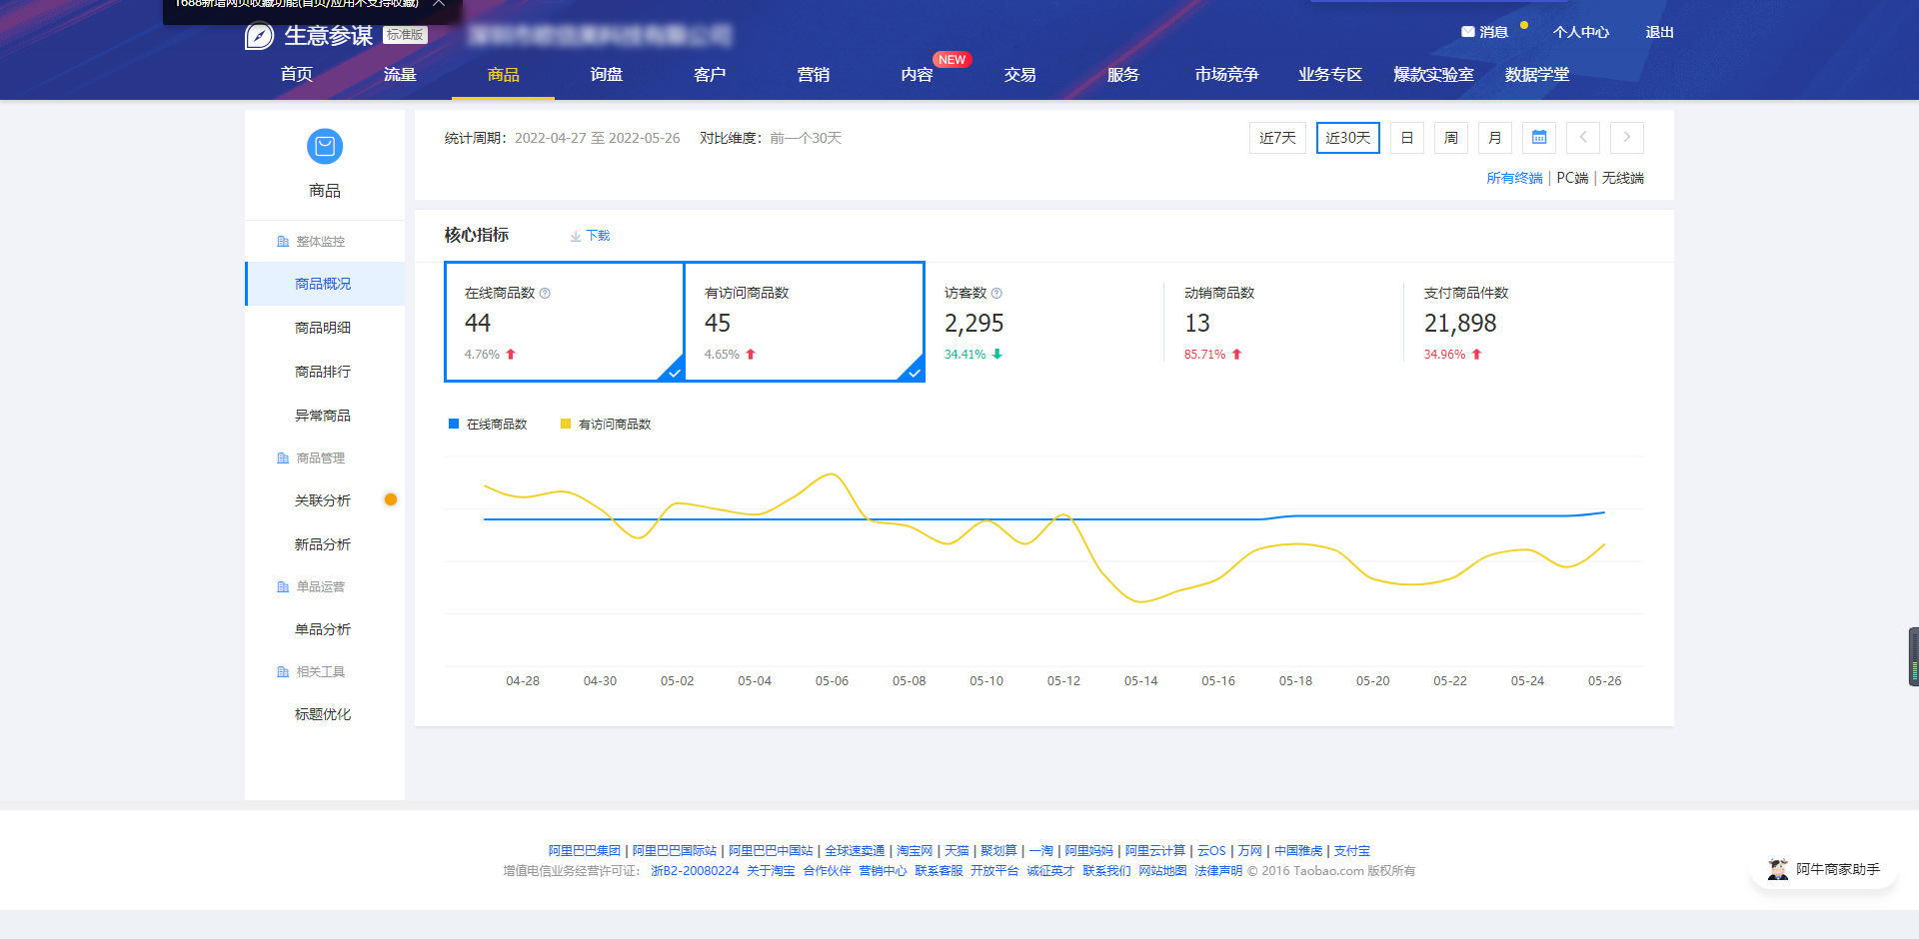Switch to the 流量 tab

tap(399, 74)
